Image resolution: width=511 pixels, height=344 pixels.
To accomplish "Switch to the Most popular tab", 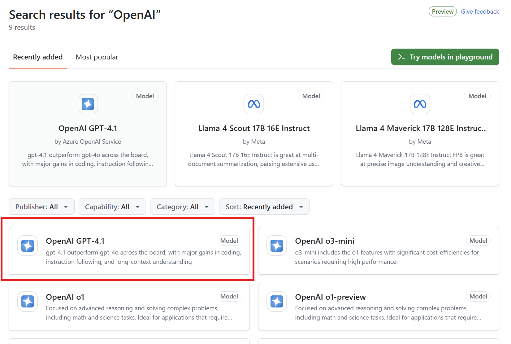I will tap(97, 57).
